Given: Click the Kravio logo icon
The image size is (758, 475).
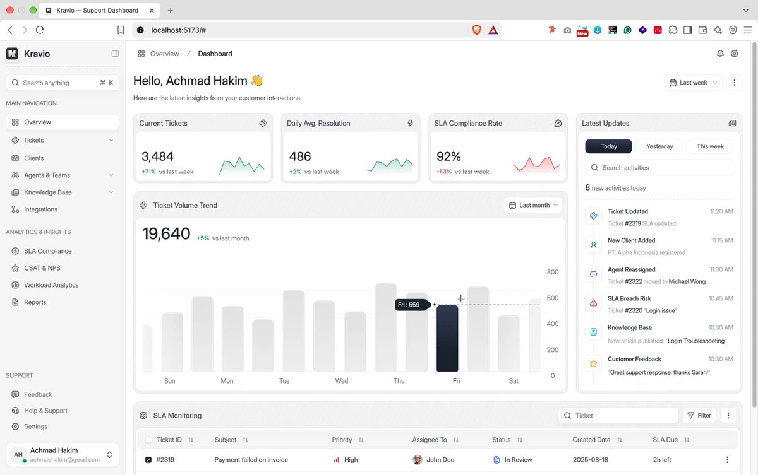Looking at the screenshot, I should pyautogui.click(x=12, y=54).
